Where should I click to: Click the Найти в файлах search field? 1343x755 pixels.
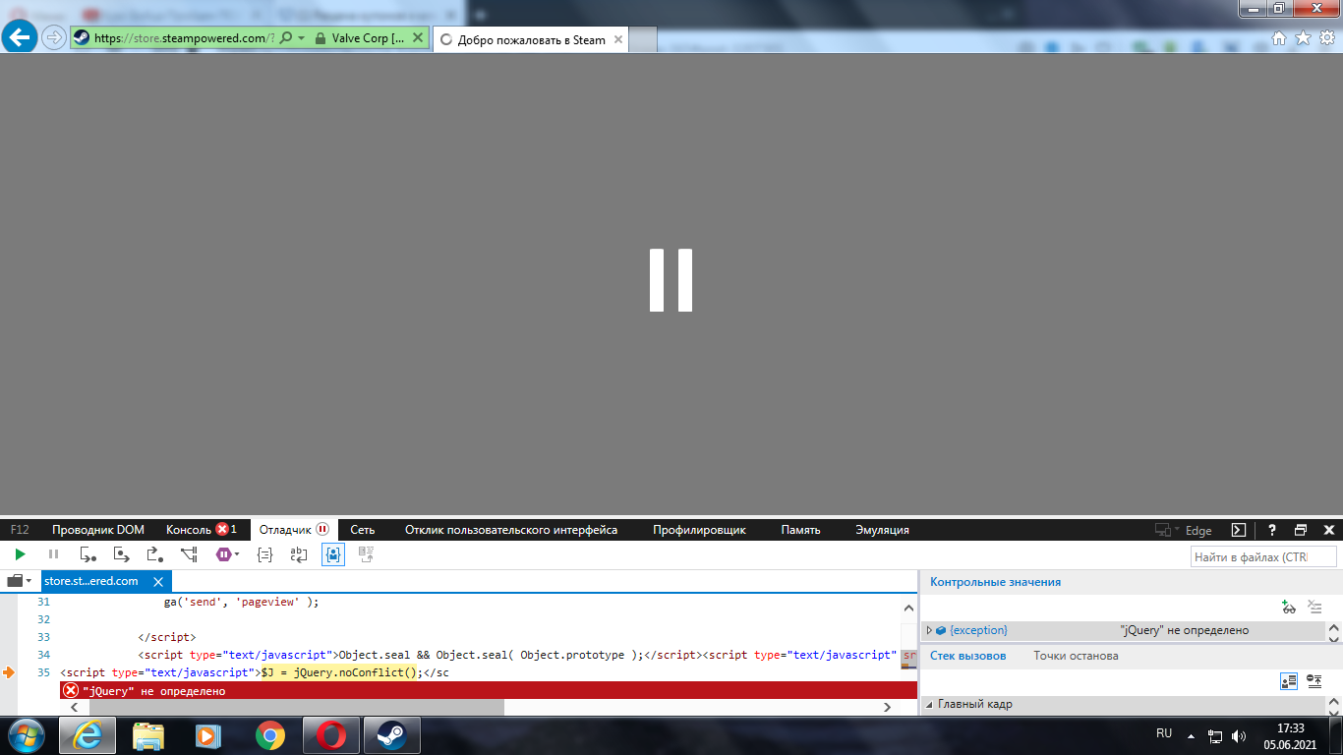point(1263,557)
